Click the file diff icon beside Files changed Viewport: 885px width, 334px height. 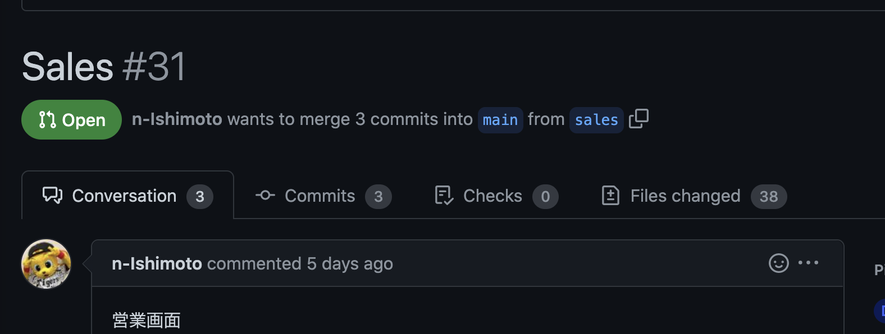[610, 196]
